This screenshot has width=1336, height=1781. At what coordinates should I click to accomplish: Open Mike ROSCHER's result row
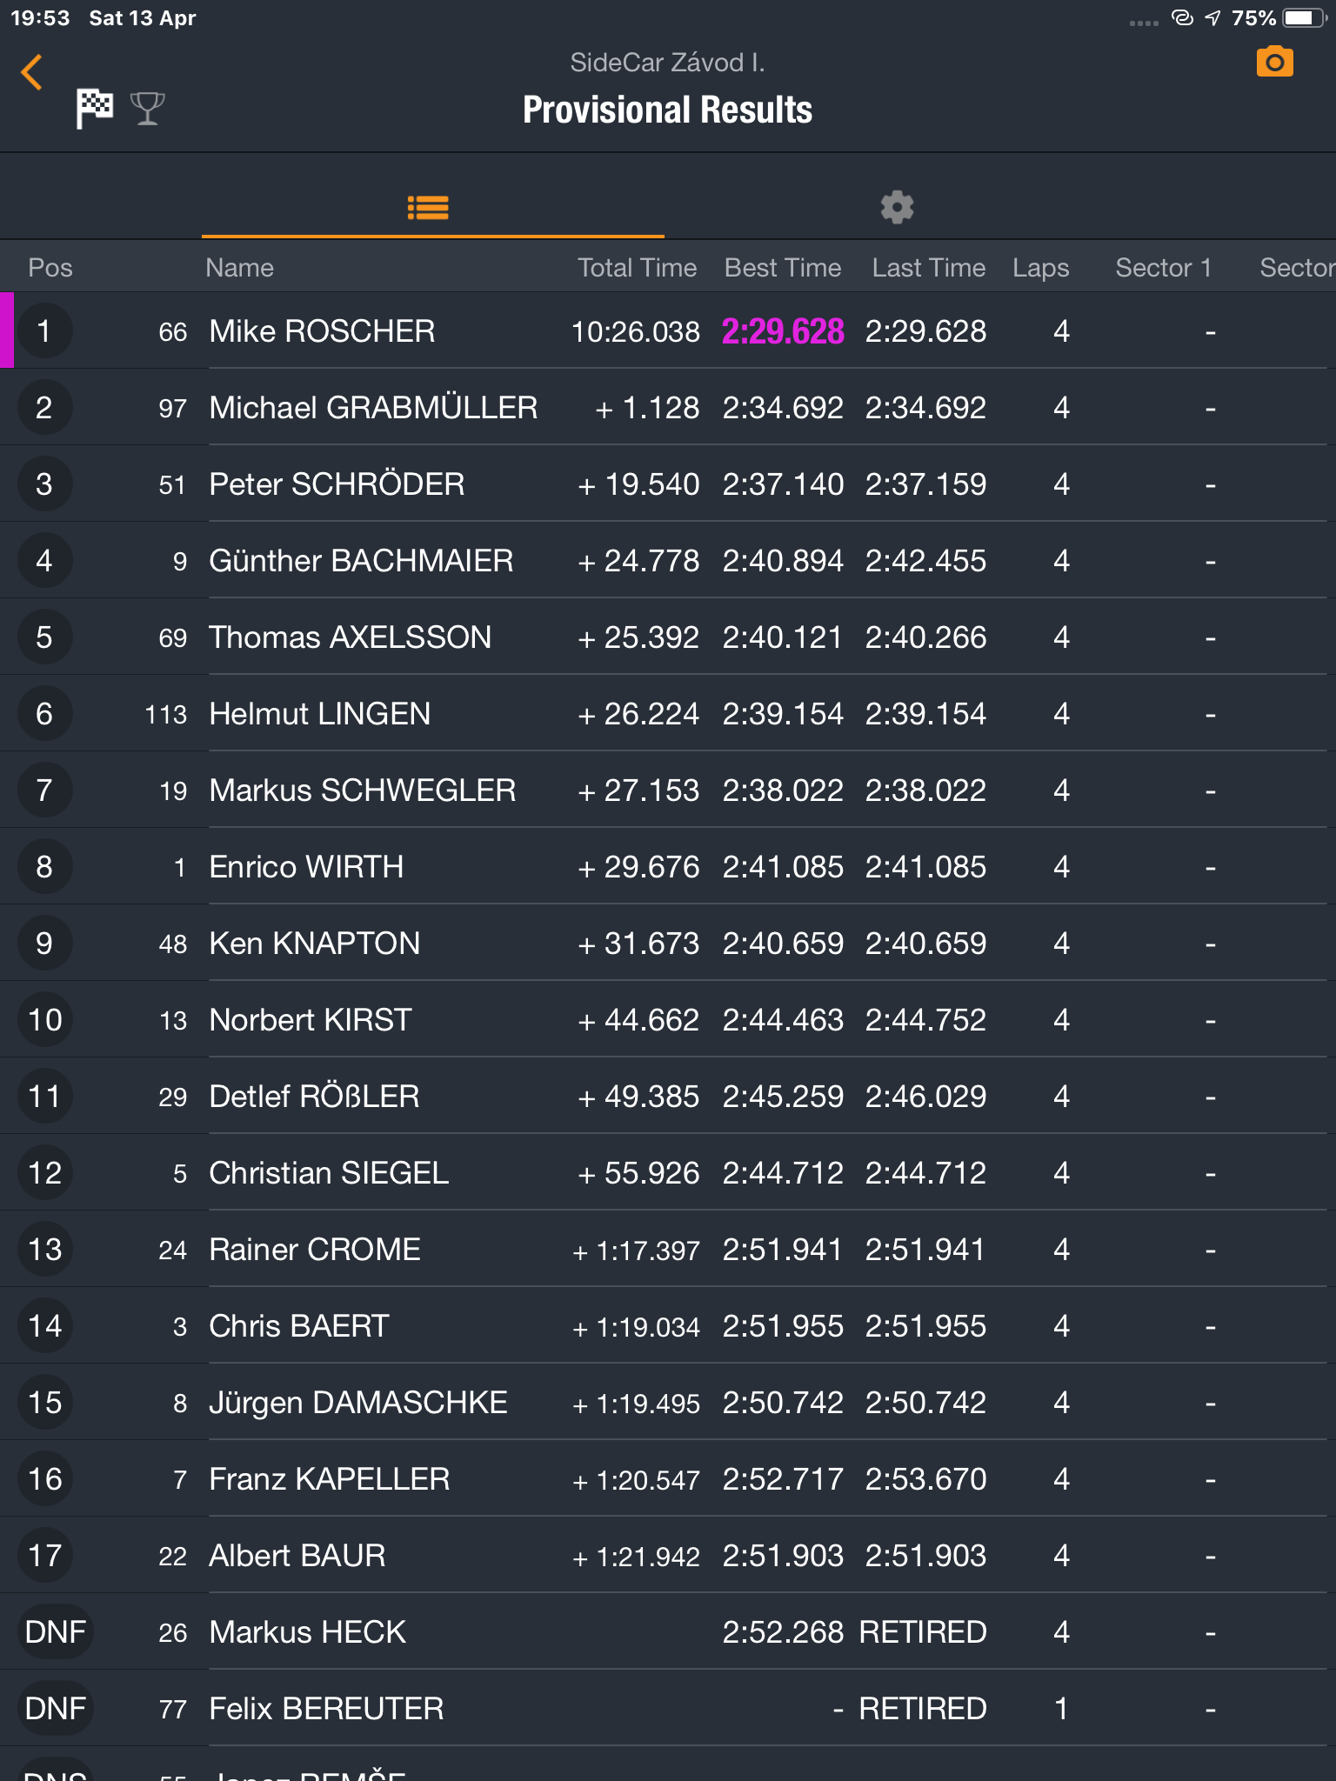(668, 330)
